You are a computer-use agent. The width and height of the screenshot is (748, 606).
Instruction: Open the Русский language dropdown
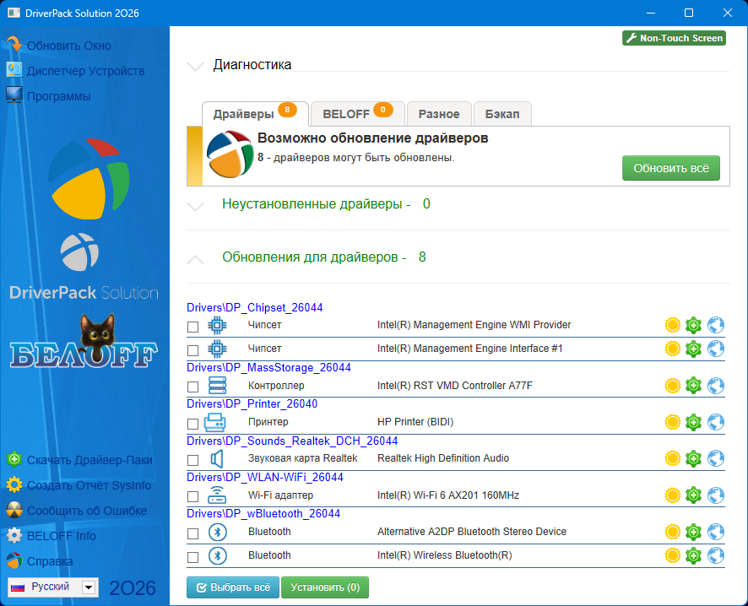[89, 587]
